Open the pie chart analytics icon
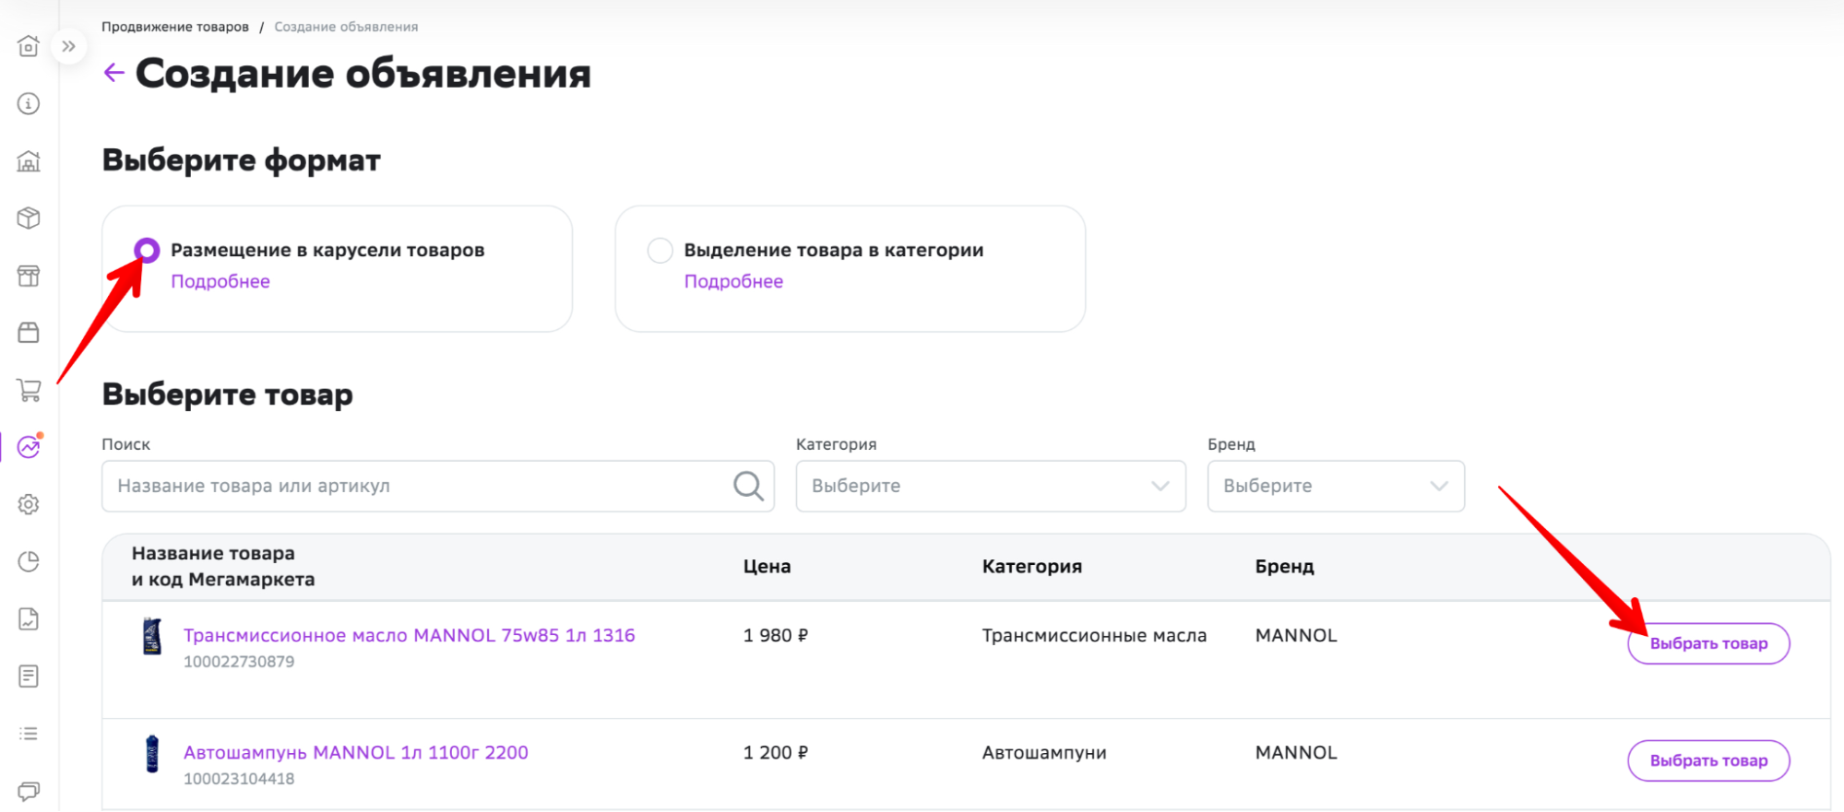1844x812 pixels. click(29, 561)
